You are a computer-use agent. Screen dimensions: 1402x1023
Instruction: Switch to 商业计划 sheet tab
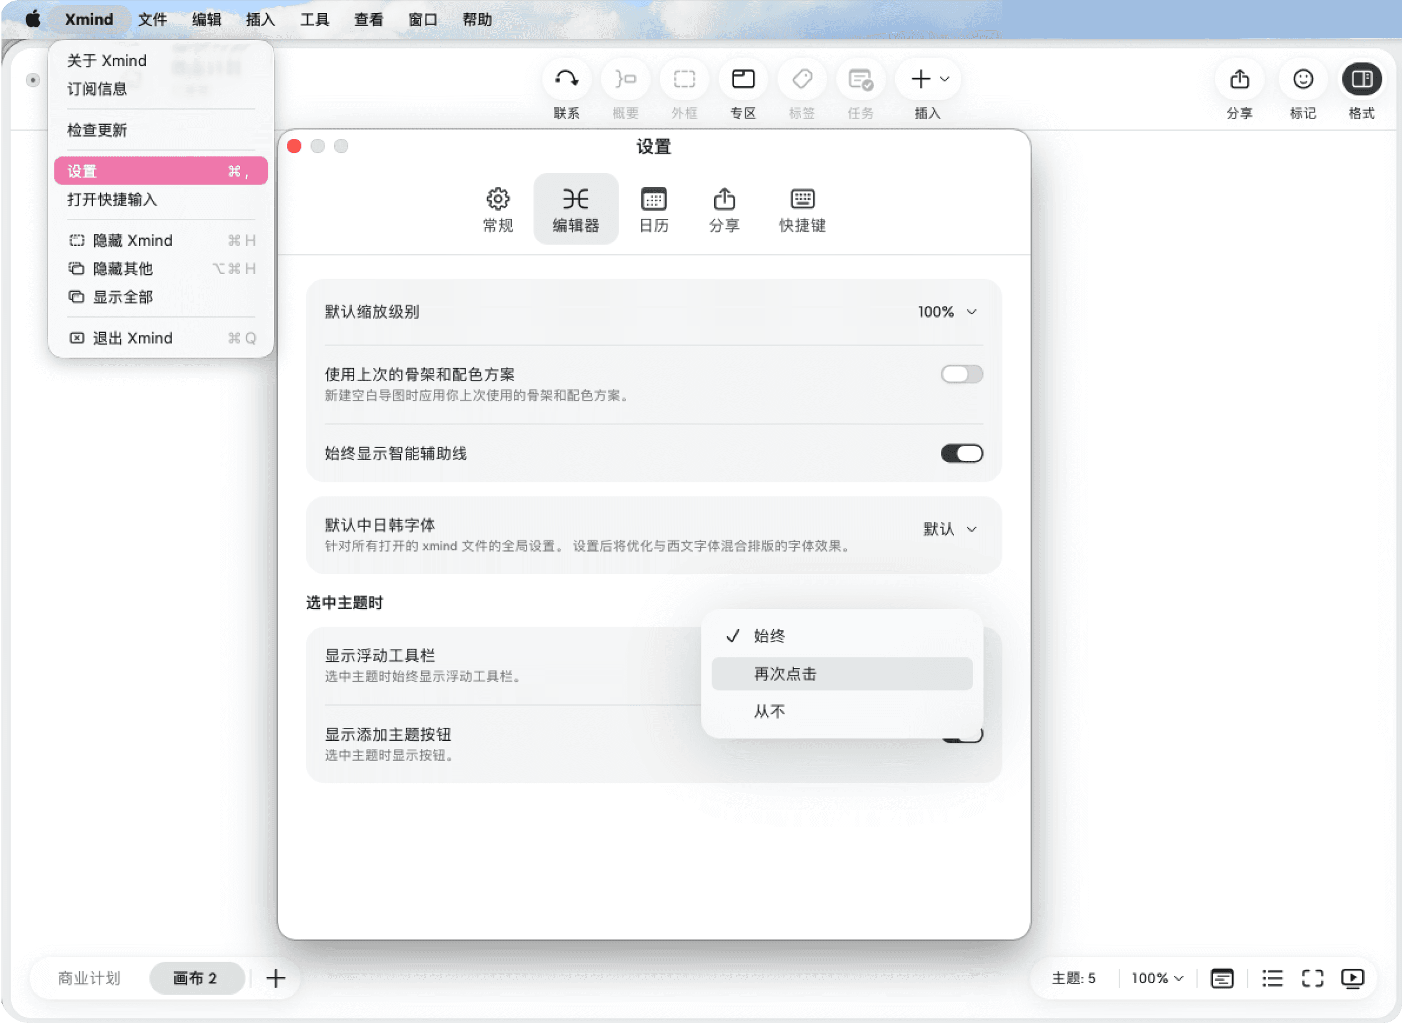click(89, 978)
